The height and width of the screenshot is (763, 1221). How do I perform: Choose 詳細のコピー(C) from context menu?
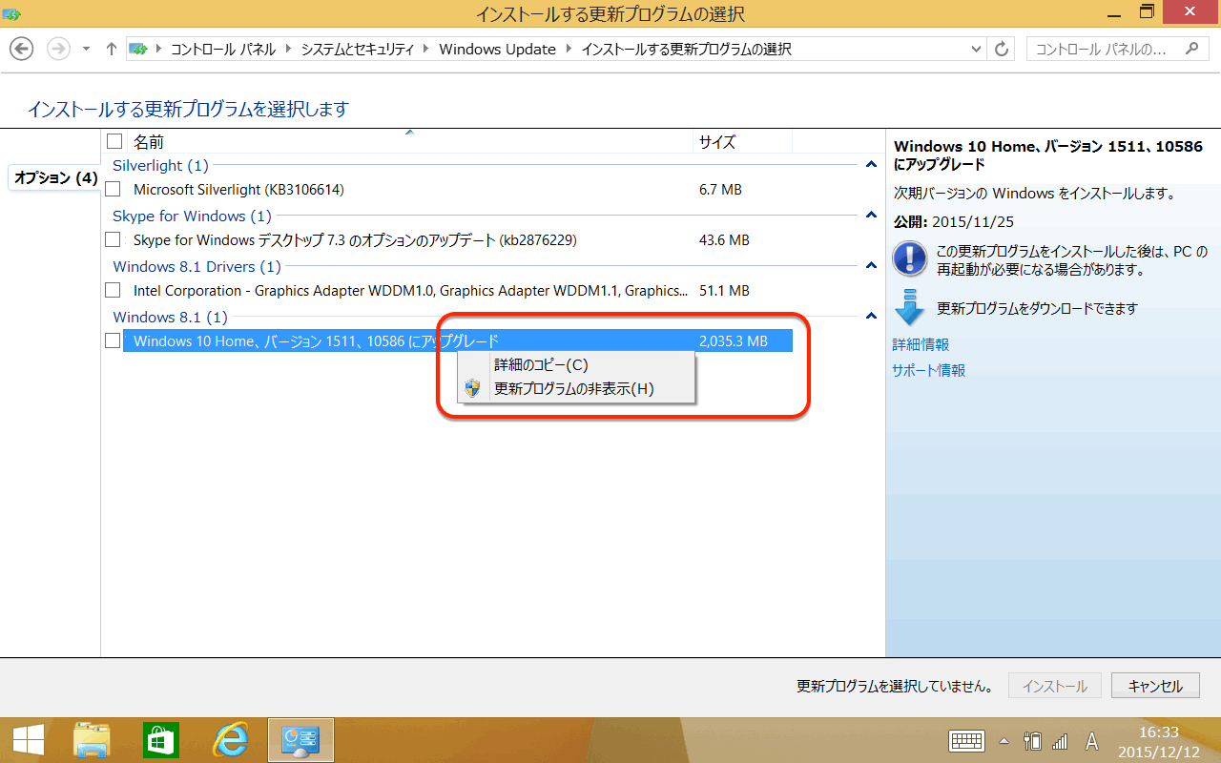(x=576, y=365)
